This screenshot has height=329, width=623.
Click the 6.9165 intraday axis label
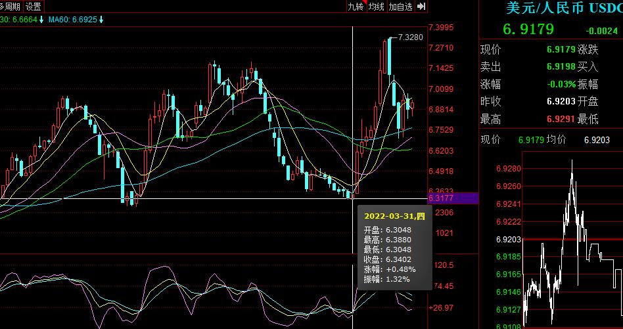(508, 274)
